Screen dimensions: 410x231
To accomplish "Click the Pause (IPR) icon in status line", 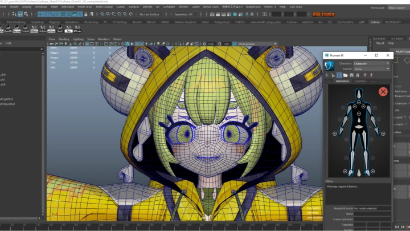I will point(252,14).
